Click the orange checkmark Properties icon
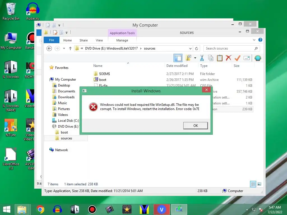The width and height of the screenshot is (287, 215). coord(237,58)
